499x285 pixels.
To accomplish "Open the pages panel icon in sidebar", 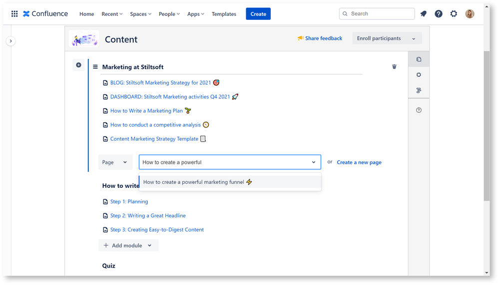I will 419,59.
